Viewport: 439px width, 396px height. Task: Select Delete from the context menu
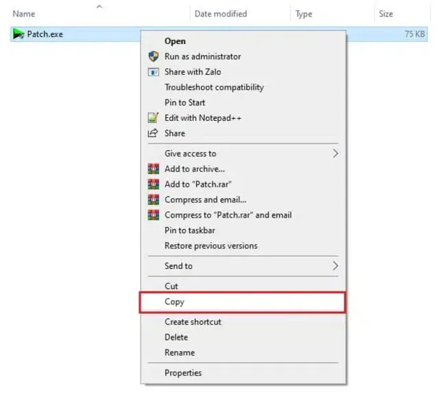pyautogui.click(x=243, y=337)
